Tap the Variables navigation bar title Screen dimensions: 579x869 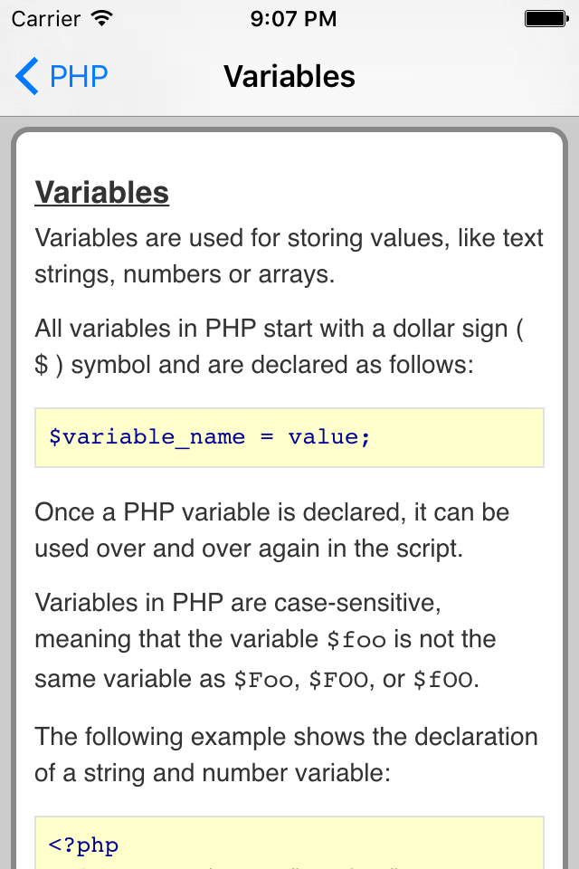pos(289,76)
